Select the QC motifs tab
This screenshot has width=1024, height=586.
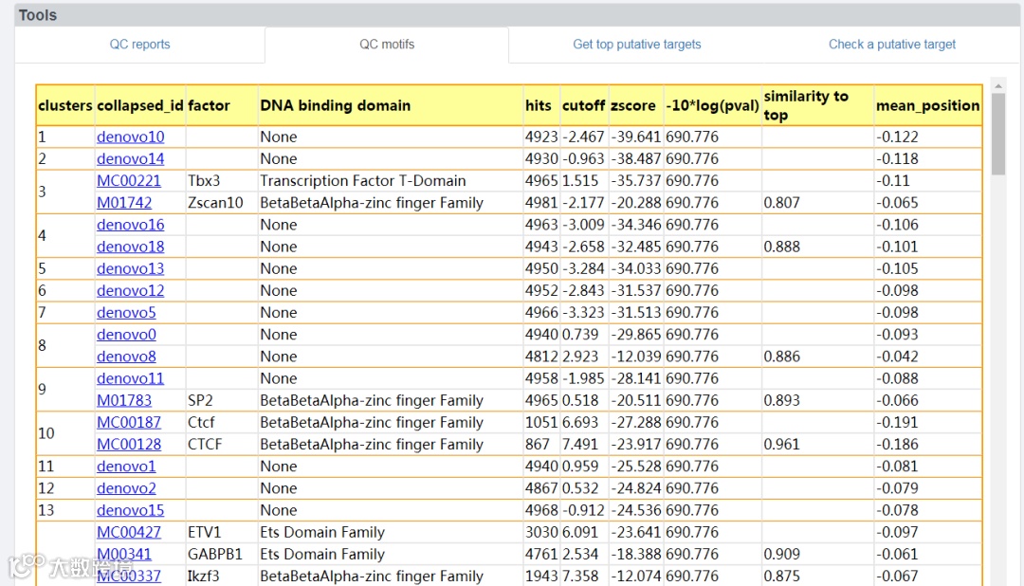point(387,45)
